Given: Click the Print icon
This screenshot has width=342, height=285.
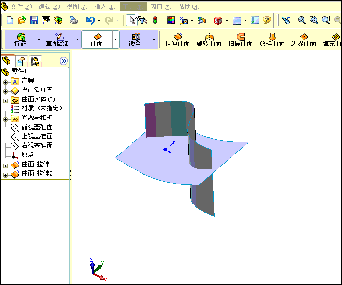Looking at the screenshot, I should point(73,20).
